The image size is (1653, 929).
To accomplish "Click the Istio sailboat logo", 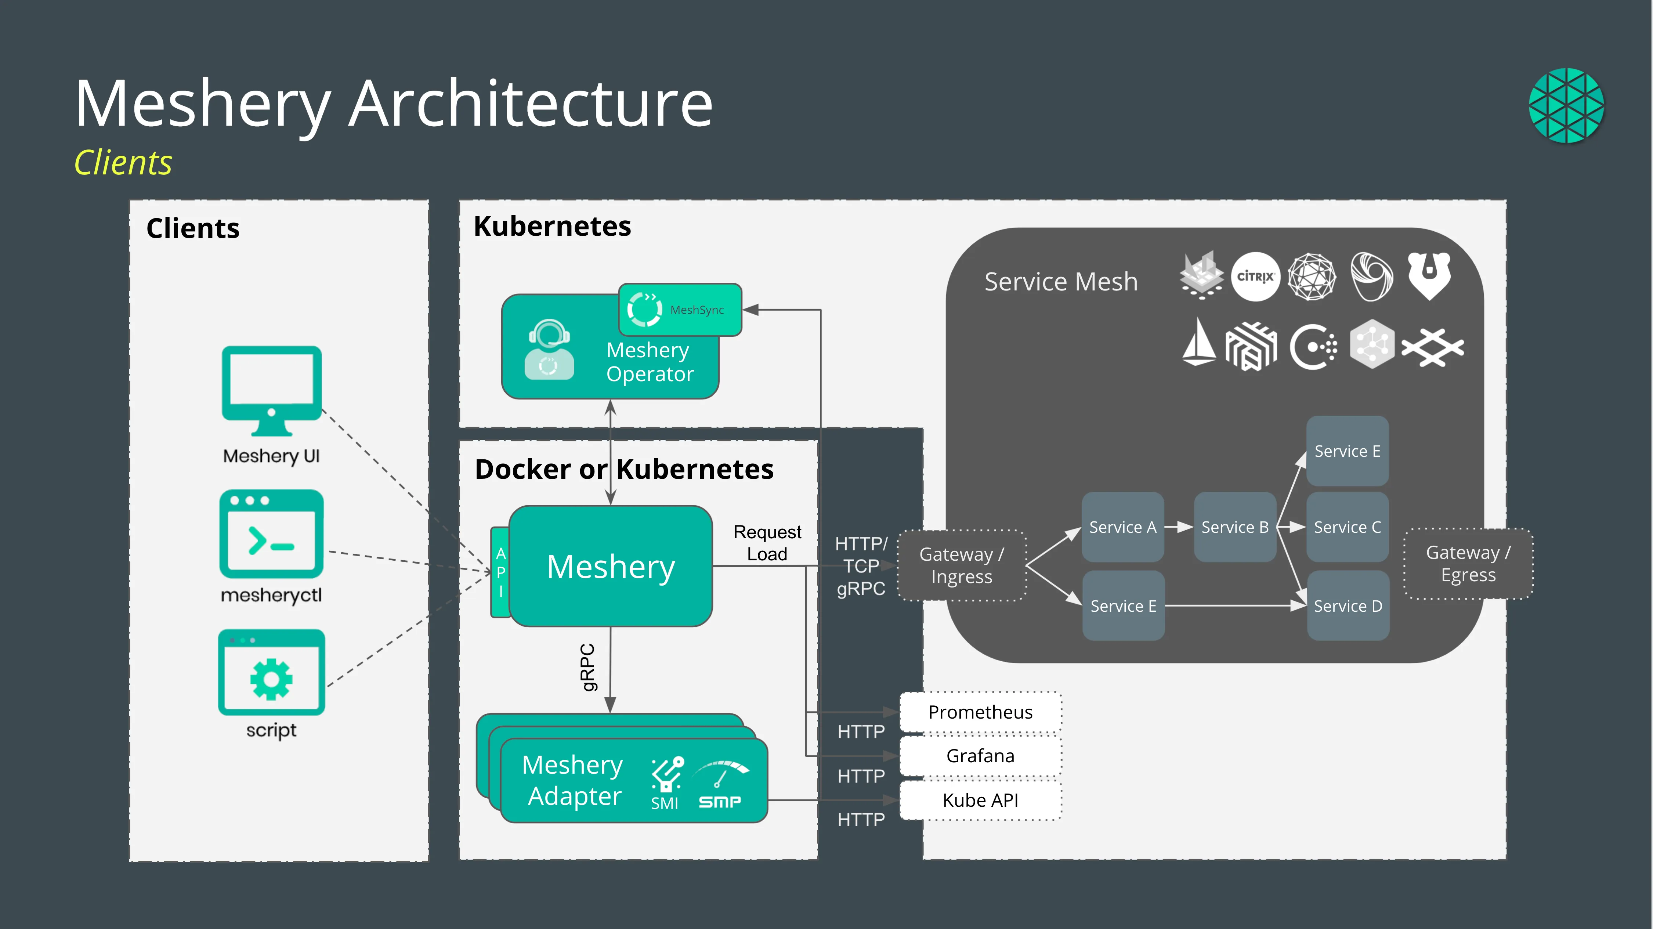I will coord(1199,343).
